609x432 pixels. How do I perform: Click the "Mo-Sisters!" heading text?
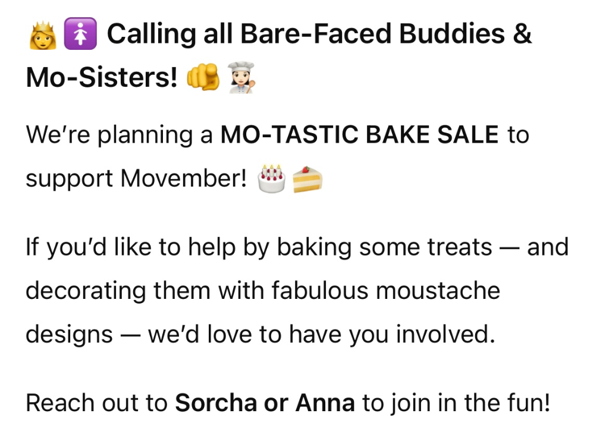point(102,79)
